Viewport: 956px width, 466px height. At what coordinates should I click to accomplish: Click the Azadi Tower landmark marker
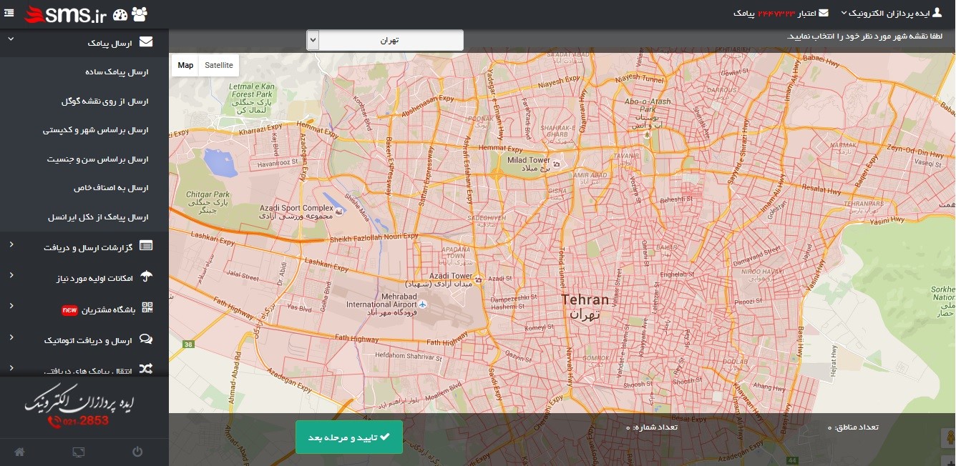tap(479, 279)
